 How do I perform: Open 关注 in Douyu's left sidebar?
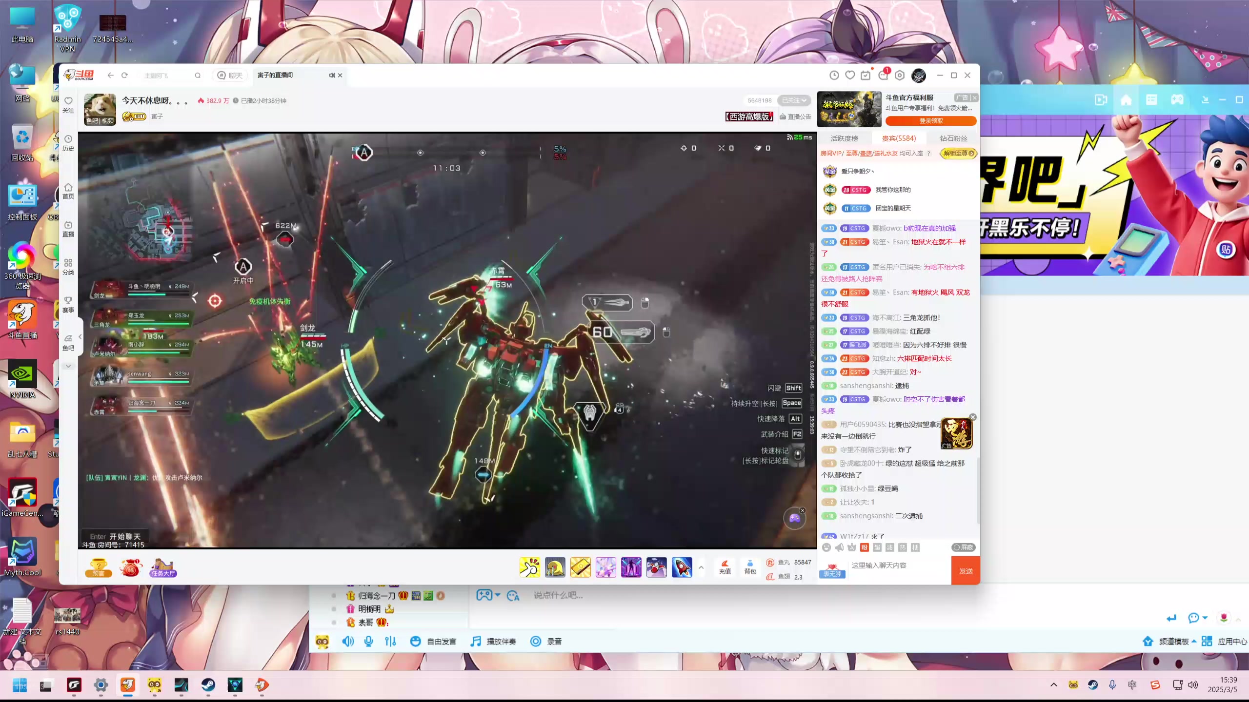pyautogui.click(x=68, y=105)
